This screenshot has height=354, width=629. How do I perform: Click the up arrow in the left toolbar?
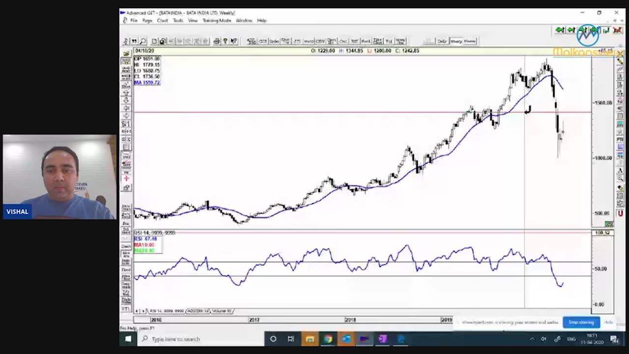click(x=126, y=92)
